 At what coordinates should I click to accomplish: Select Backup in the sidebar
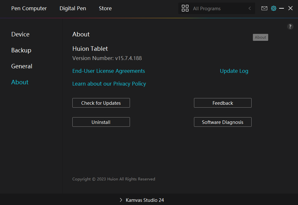tap(21, 50)
